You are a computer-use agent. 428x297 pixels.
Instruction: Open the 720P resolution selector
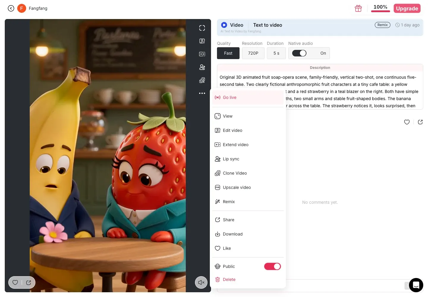click(253, 53)
